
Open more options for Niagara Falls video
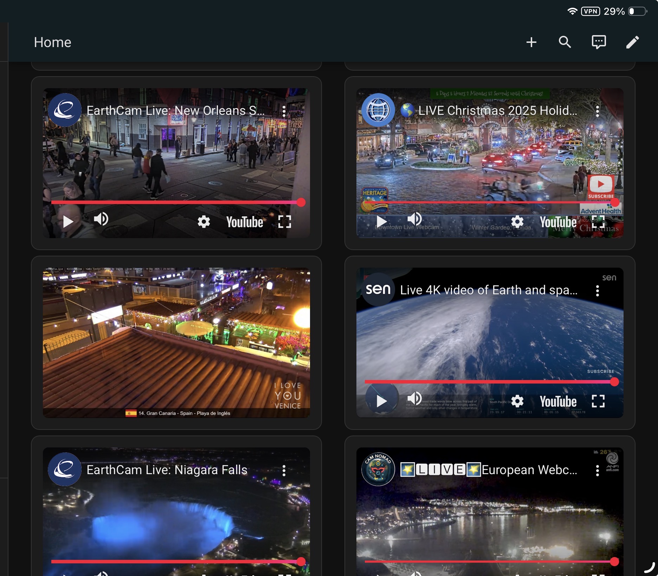tap(284, 471)
